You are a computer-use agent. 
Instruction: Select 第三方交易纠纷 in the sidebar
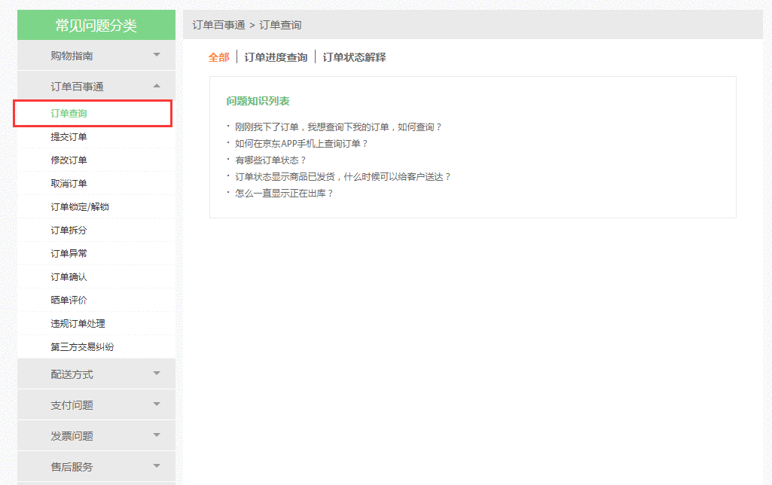[82, 346]
